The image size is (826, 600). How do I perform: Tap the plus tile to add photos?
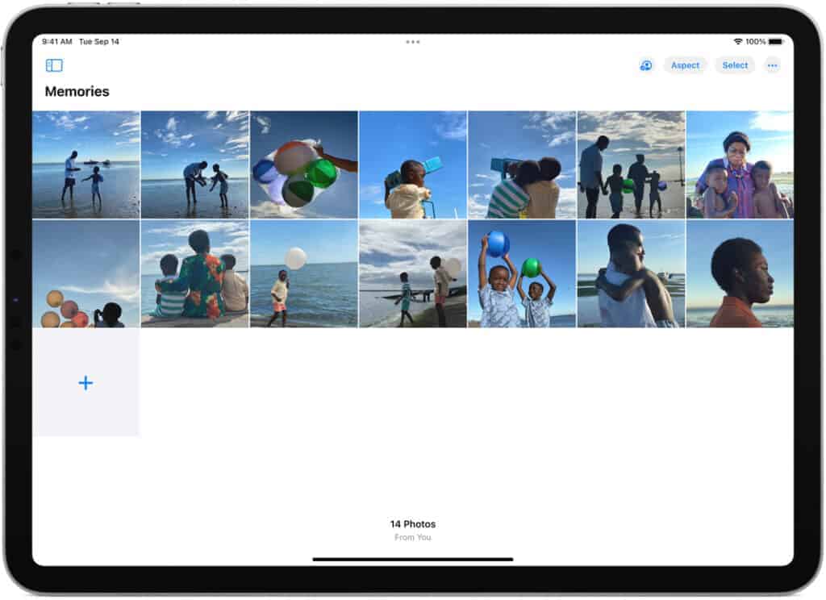pyautogui.click(x=86, y=383)
